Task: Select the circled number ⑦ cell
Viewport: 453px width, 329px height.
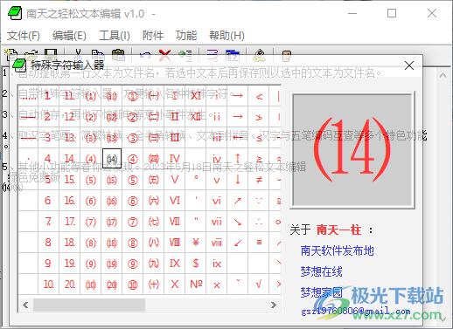Action: point(133,222)
